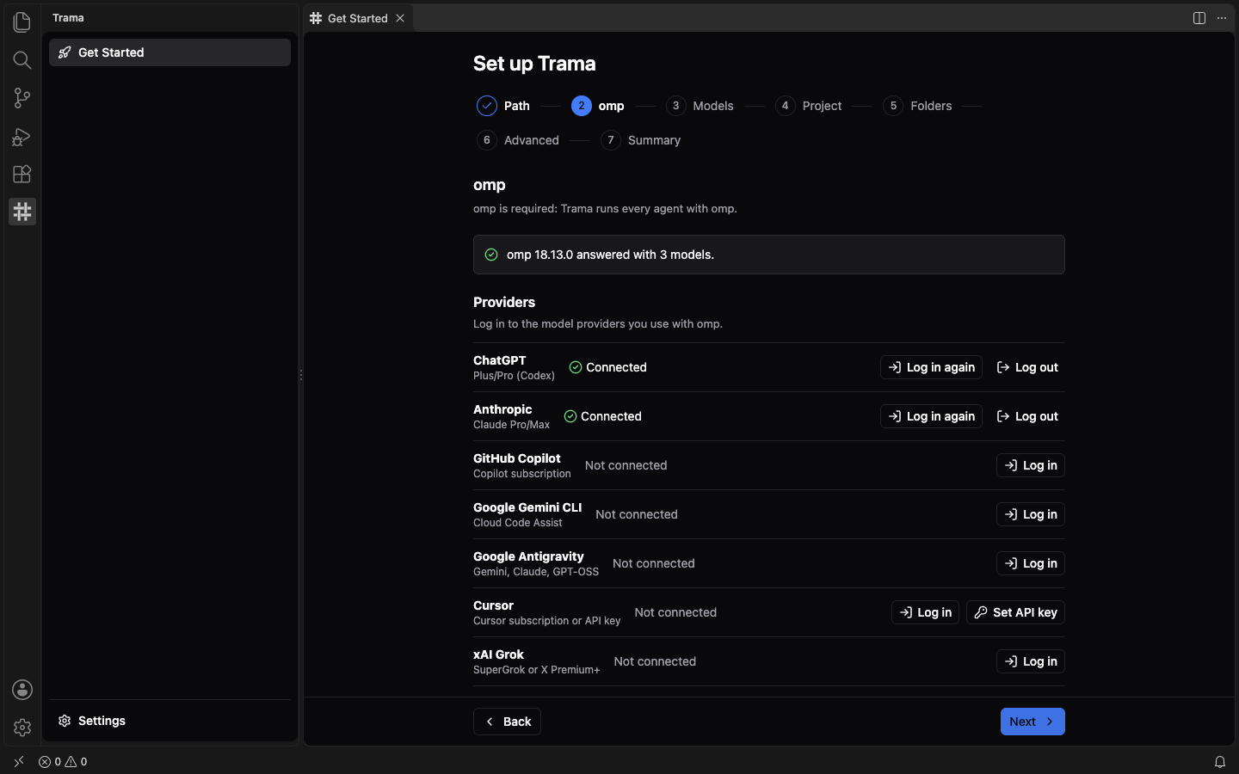Log out of Anthropic

tap(1027, 416)
